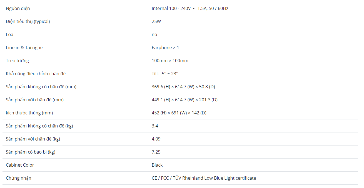Click the Line in & Tai nghe label
364x188 pixels.
tap(24, 47)
